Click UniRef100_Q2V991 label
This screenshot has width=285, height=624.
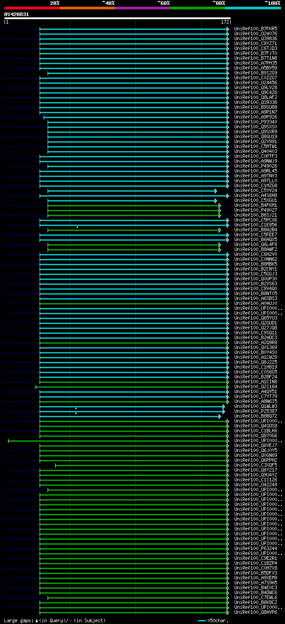[256, 141]
